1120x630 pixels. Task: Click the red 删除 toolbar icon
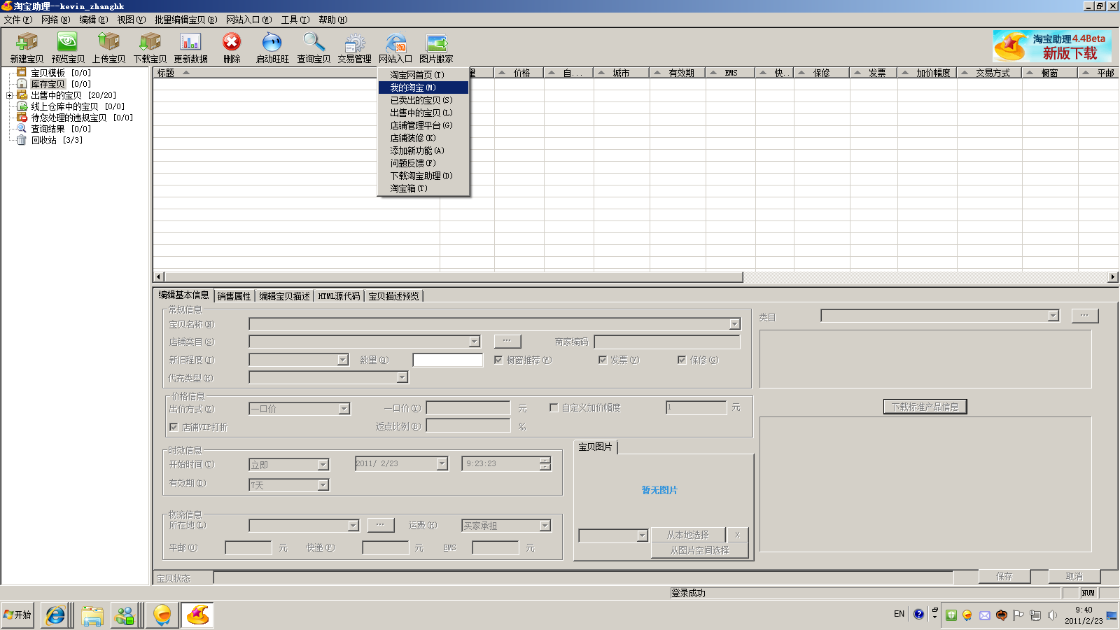(232, 48)
